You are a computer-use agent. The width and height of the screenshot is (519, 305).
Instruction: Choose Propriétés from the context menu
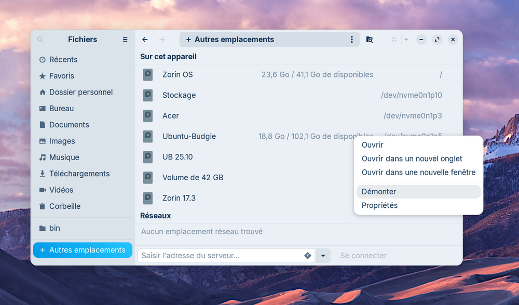point(379,205)
